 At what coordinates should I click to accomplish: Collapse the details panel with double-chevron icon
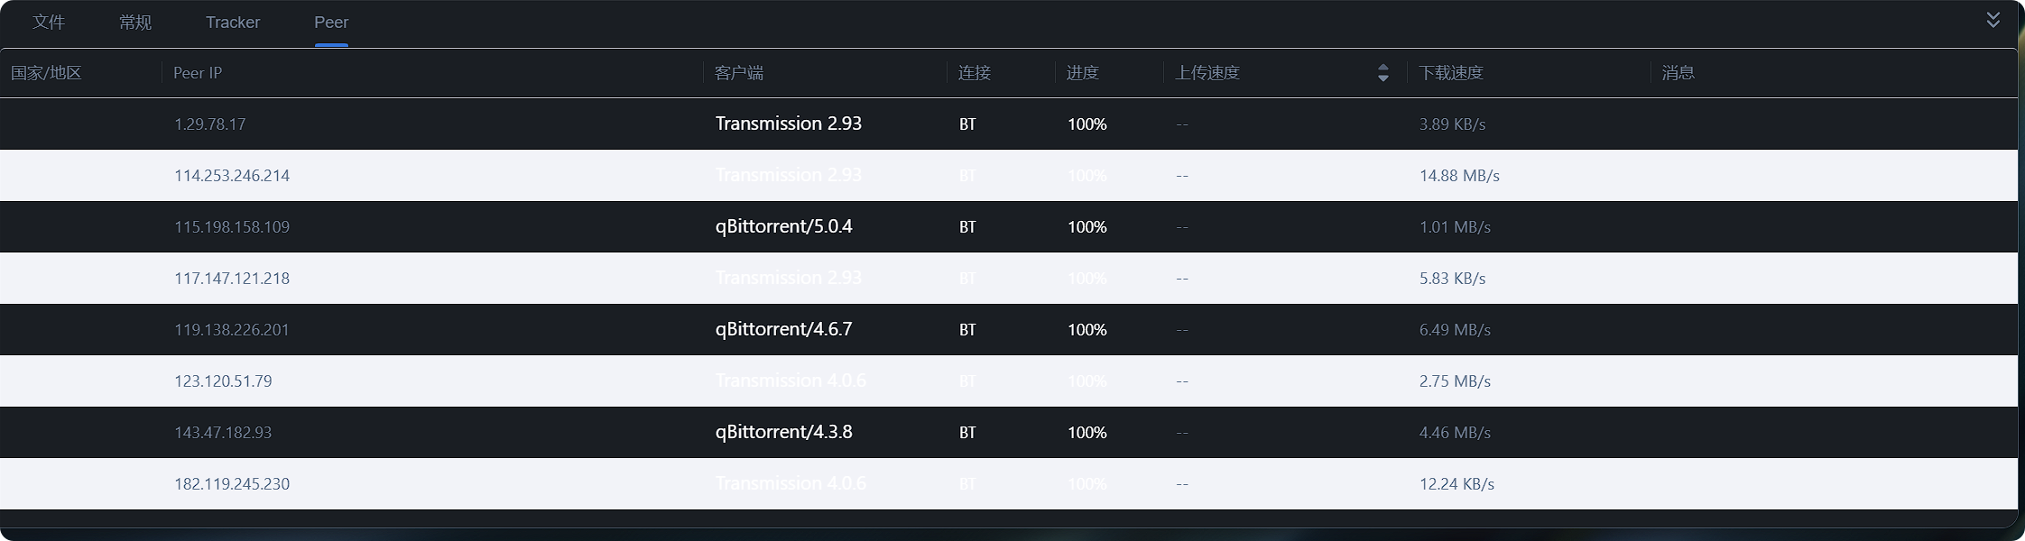[1993, 20]
